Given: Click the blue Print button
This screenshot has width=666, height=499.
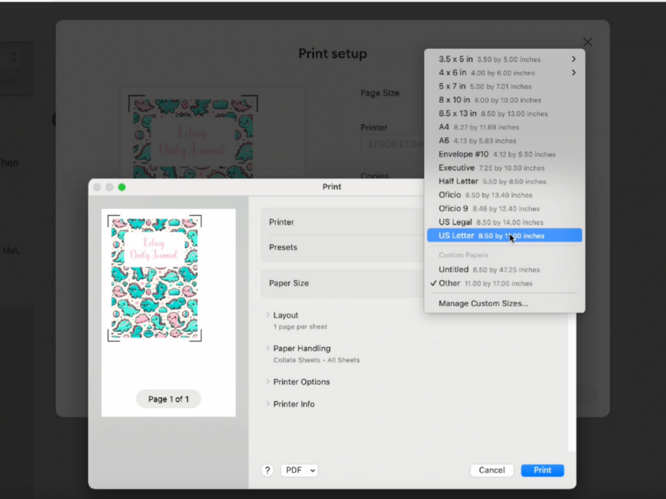Looking at the screenshot, I should (542, 470).
